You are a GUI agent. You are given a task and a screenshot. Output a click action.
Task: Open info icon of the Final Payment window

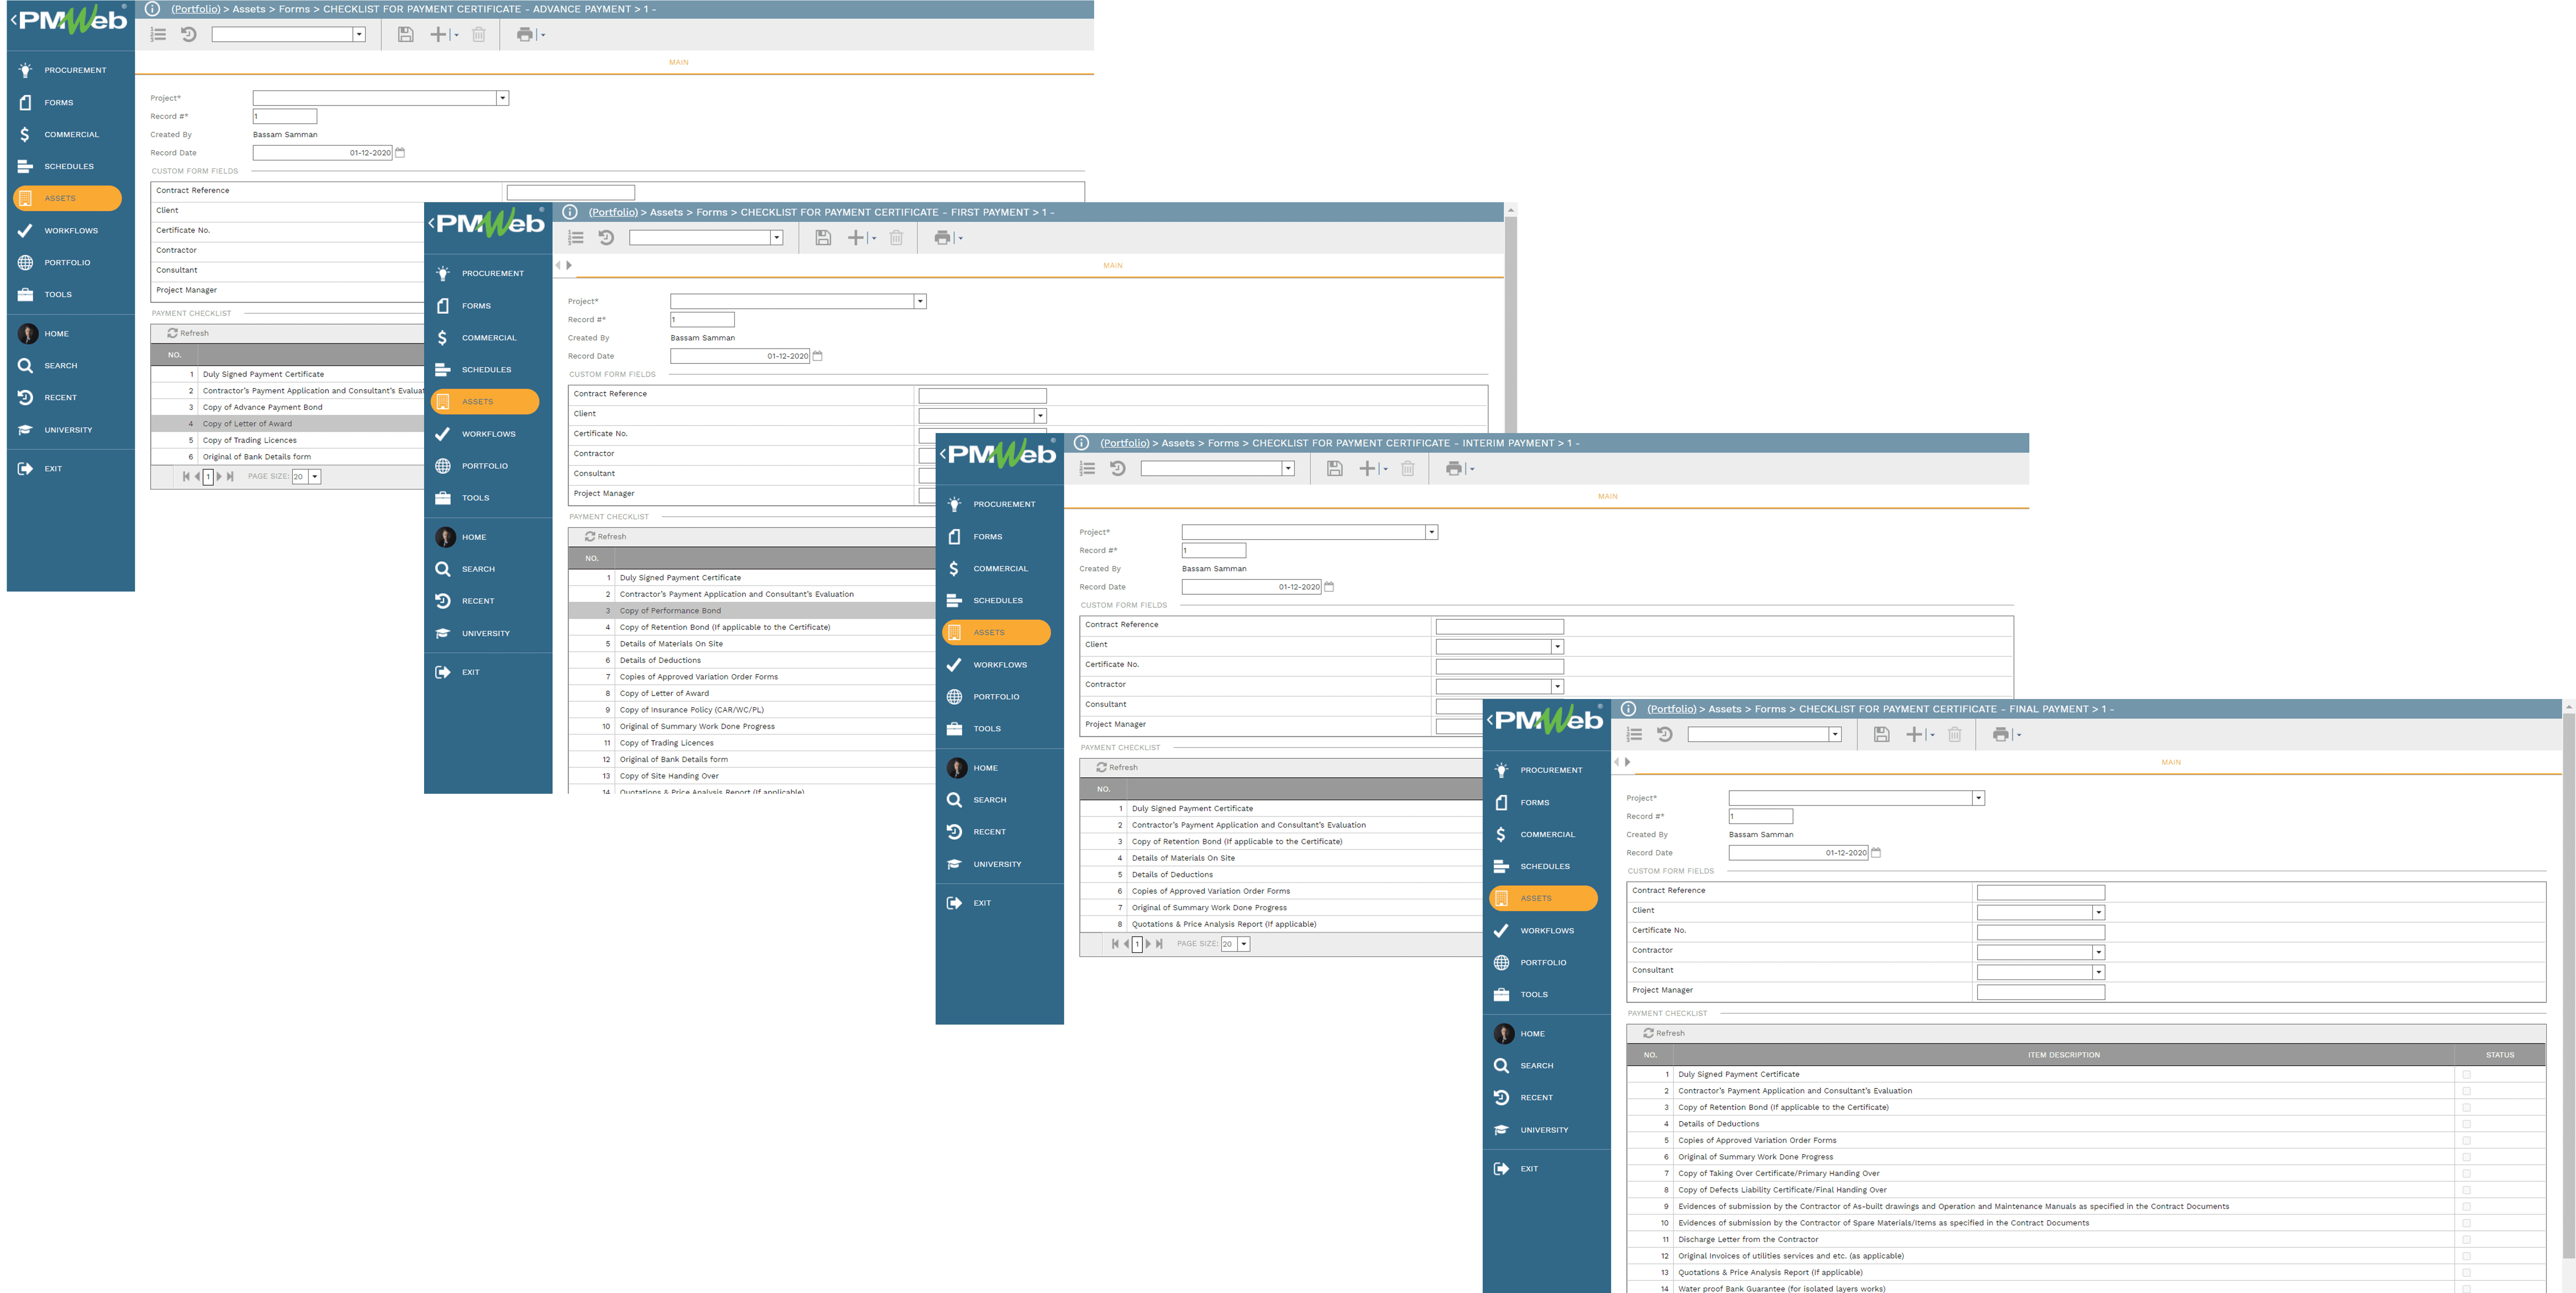pyautogui.click(x=1628, y=709)
